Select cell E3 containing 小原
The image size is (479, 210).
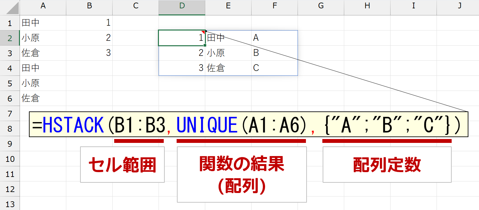(x=228, y=53)
